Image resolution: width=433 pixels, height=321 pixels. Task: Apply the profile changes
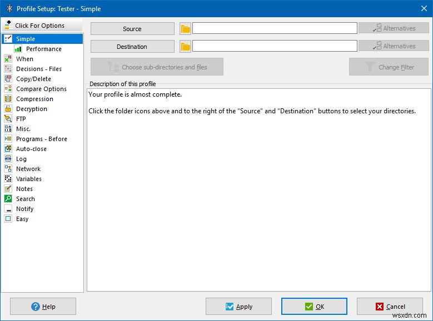click(x=238, y=306)
